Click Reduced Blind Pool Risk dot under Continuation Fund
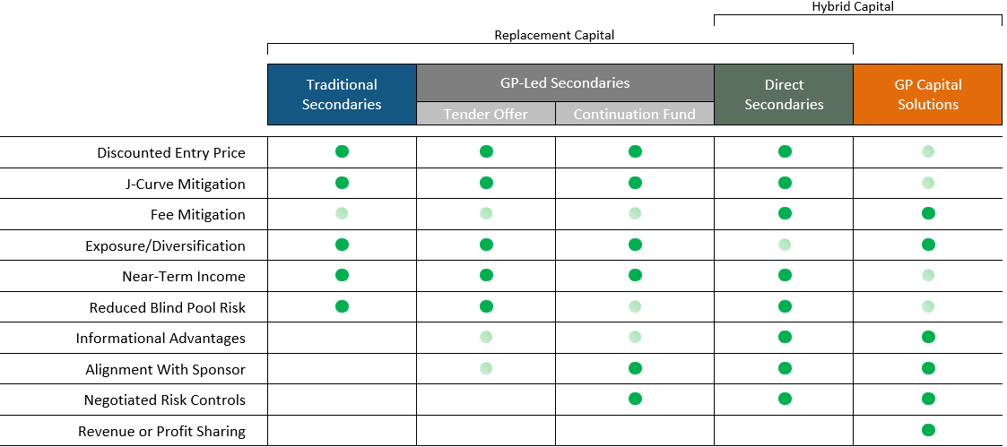The height and width of the screenshot is (447, 1007). tap(635, 306)
